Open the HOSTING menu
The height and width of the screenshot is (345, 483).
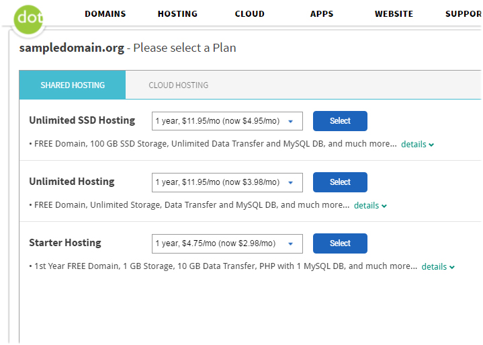(x=177, y=14)
